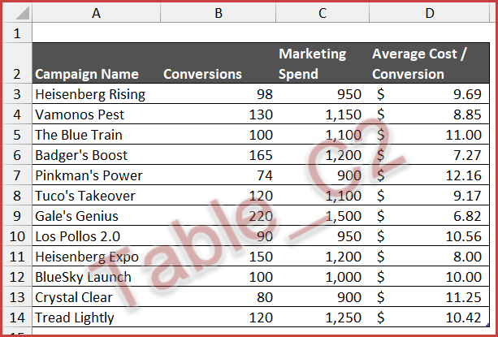Image resolution: width=498 pixels, height=337 pixels.
Task: Select row 9 header
Action: click(16, 216)
